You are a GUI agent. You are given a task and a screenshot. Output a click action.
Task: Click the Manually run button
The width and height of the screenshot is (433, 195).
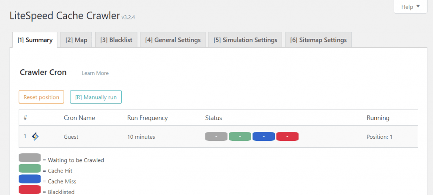coord(96,97)
